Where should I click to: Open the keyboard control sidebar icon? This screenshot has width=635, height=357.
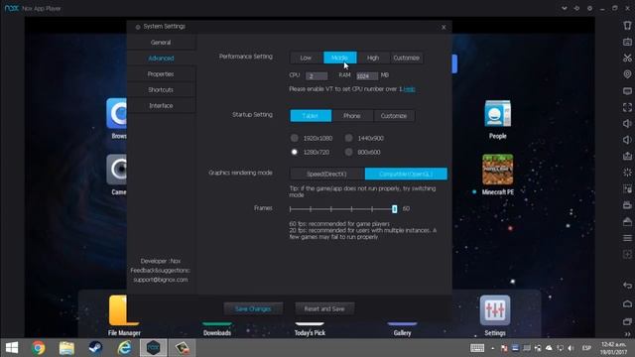[x=627, y=42]
